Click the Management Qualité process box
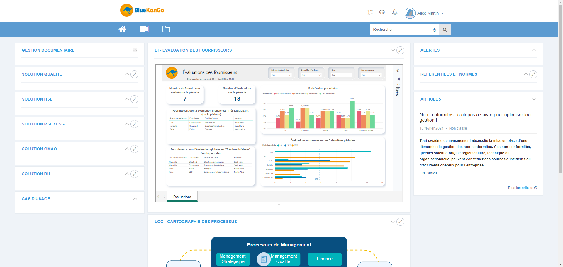The image size is (563, 267). click(284, 259)
